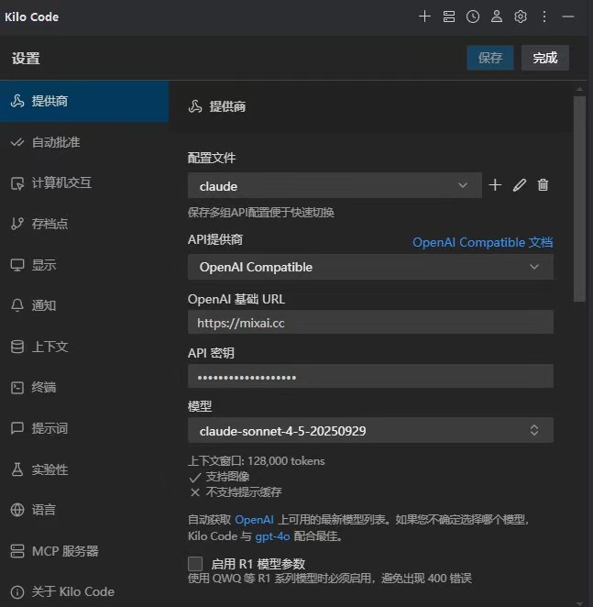Add a new configuration profile

495,185
